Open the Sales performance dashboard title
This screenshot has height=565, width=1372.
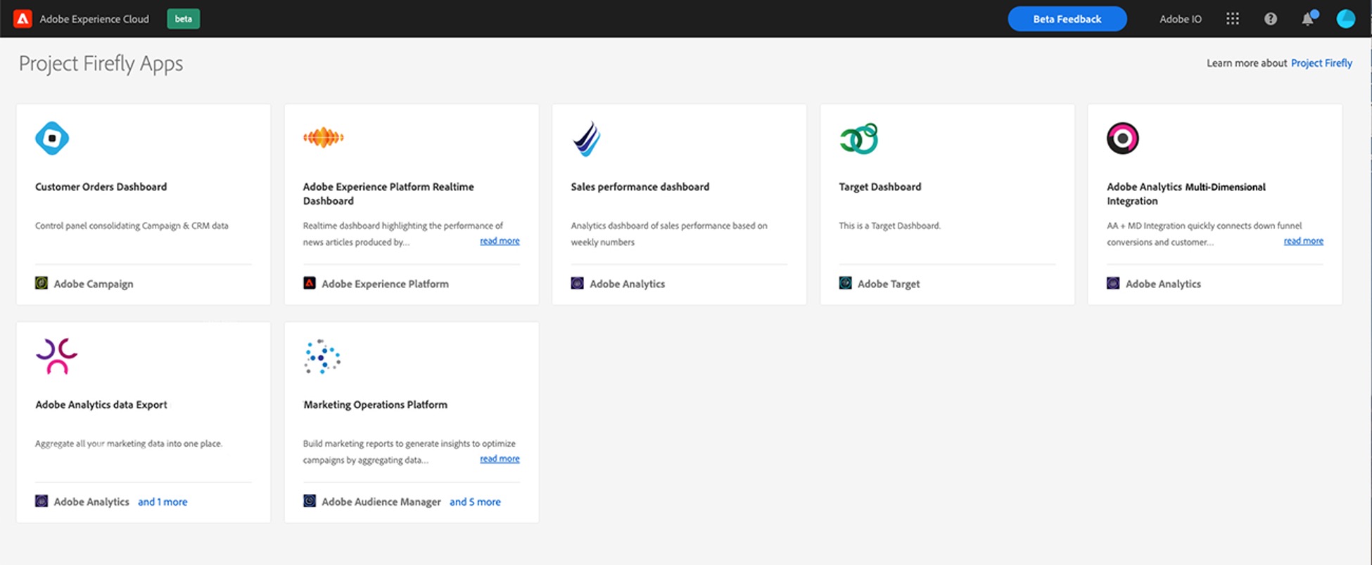point(640,187)
